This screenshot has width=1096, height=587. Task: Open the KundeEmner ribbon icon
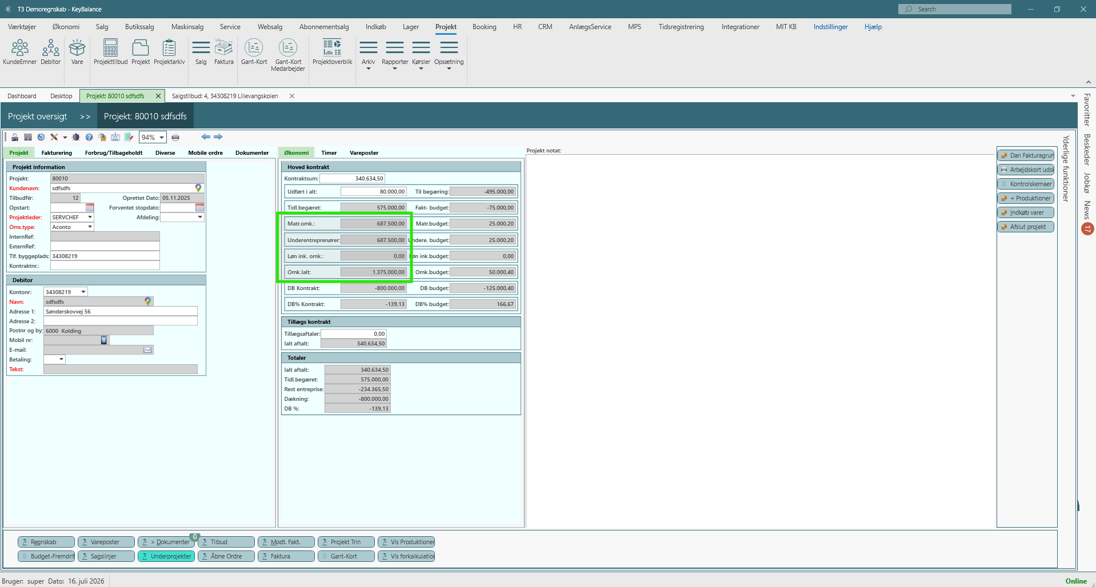(19, 52)
